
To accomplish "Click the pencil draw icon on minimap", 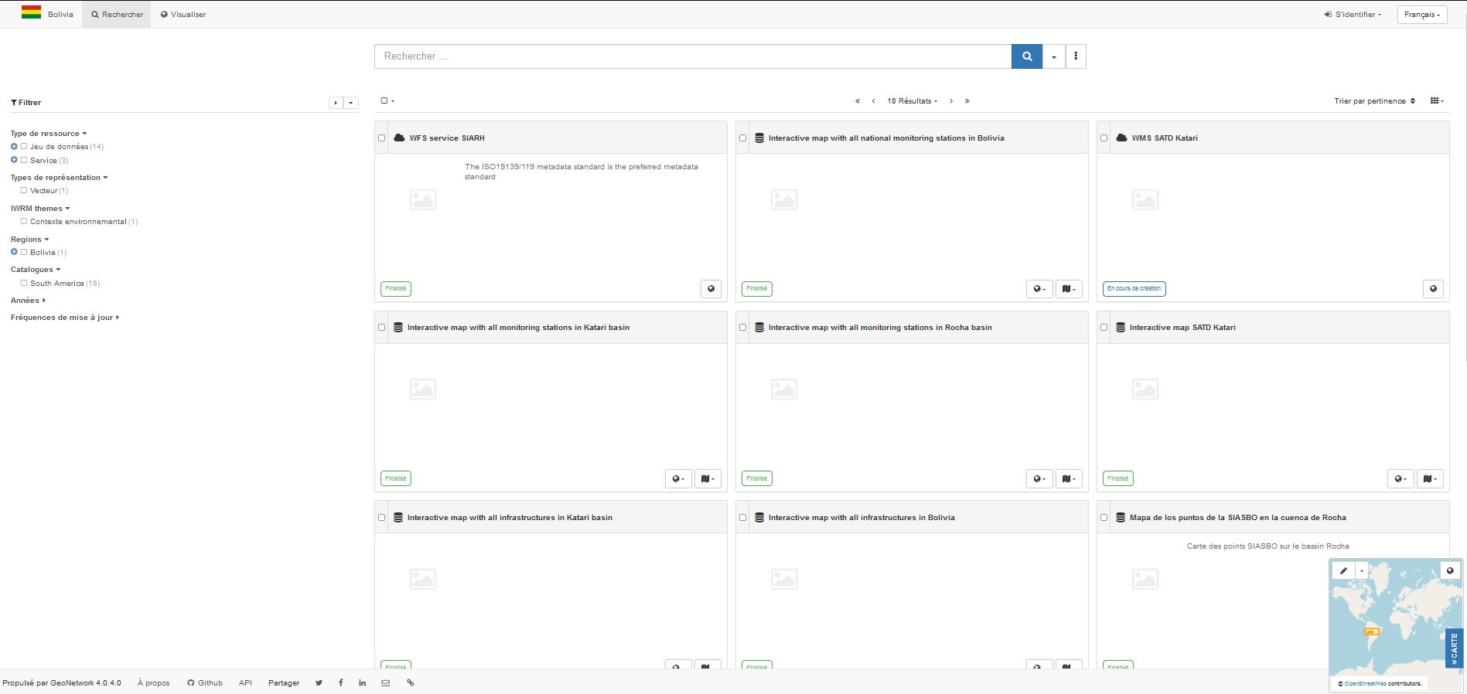I will click(1343, 571).
